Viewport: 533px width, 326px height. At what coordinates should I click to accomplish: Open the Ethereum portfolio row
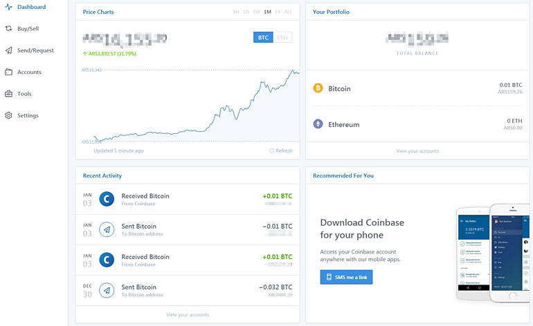pos(417,124)
